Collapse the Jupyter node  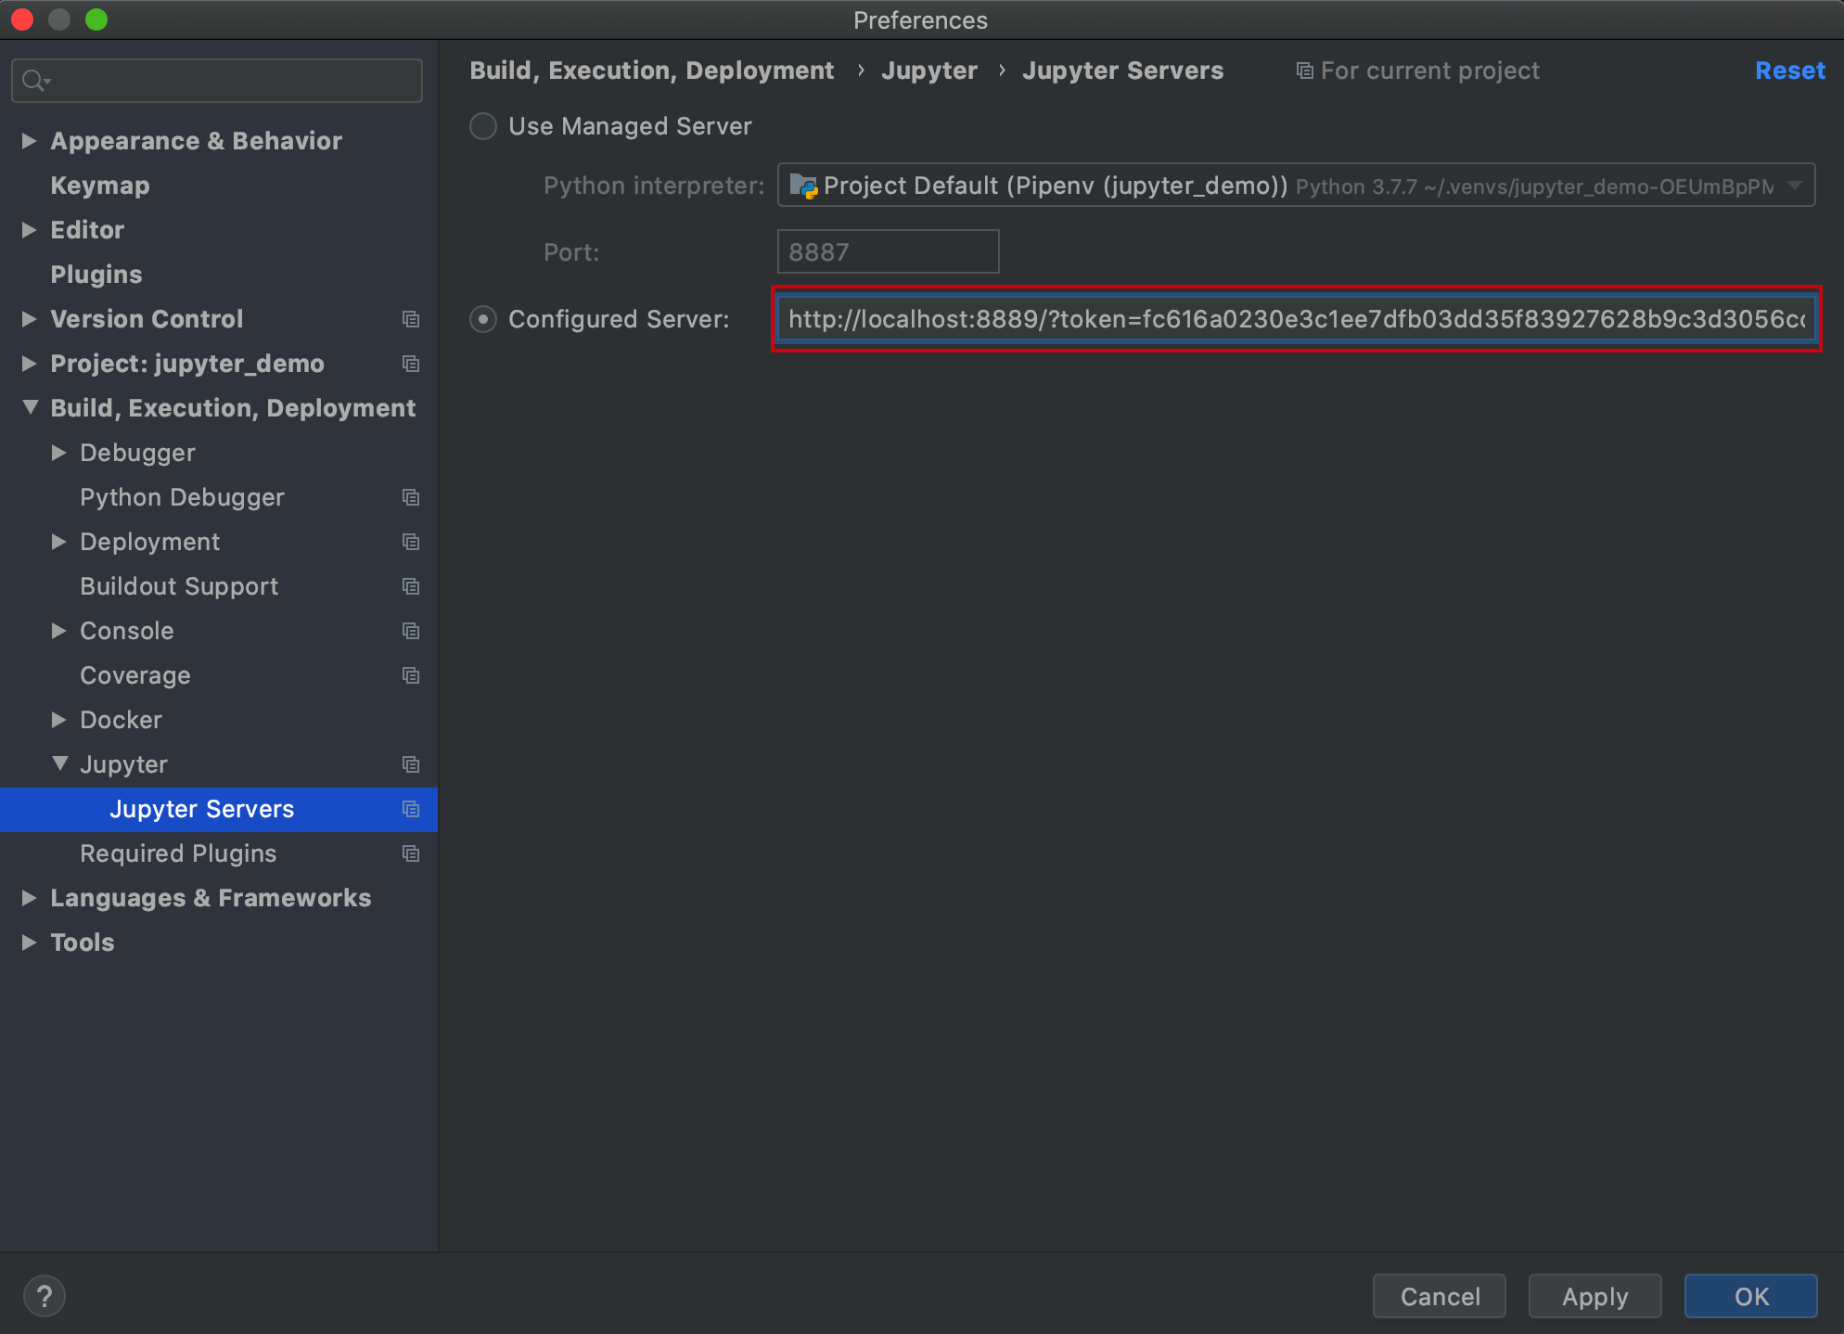59,763
